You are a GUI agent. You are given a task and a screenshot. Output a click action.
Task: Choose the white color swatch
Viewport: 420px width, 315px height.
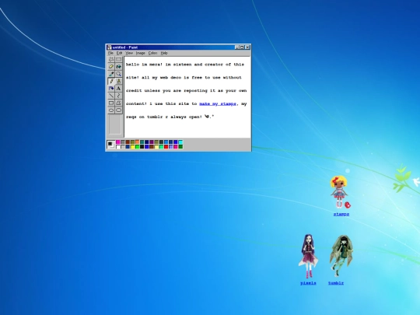[118, 147]
